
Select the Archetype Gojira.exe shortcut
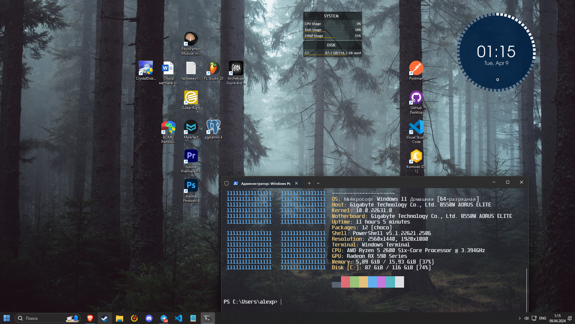[x=236, y=73]
